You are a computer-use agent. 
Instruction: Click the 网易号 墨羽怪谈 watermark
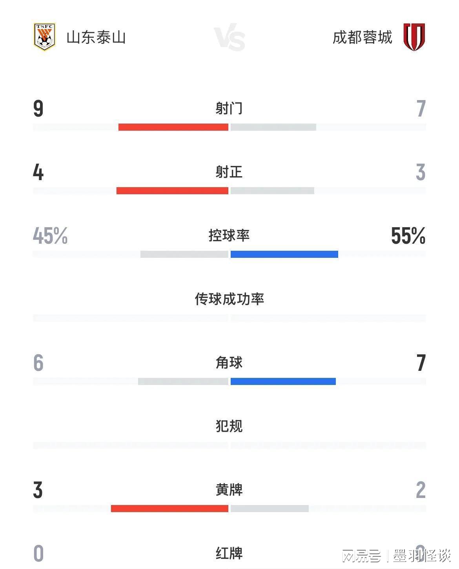(396, 556)
